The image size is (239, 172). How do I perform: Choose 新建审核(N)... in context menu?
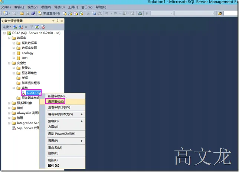62,96
